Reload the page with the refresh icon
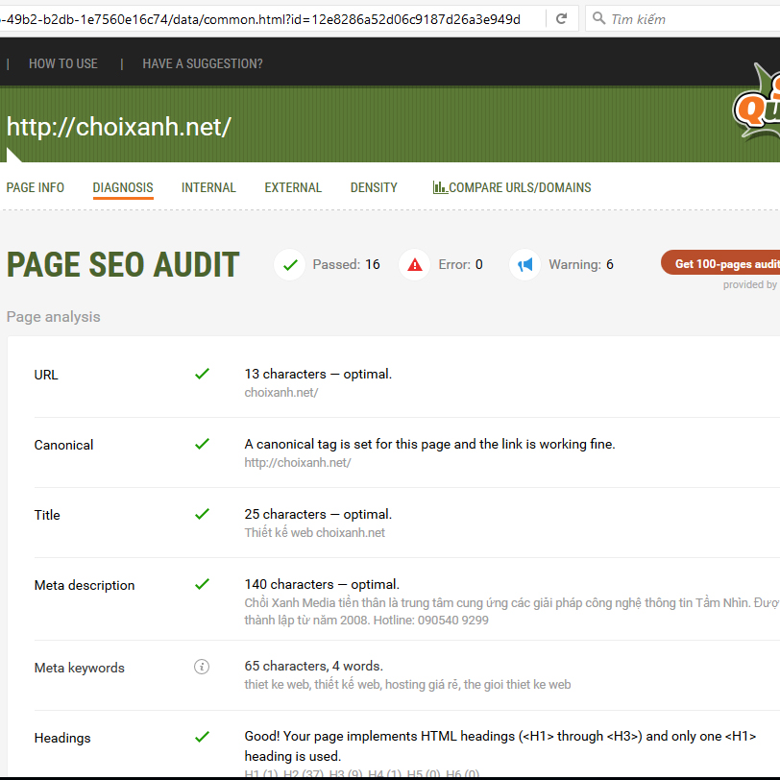The width and height of the screenshot is (780, 780). click(x=562, y=19)
